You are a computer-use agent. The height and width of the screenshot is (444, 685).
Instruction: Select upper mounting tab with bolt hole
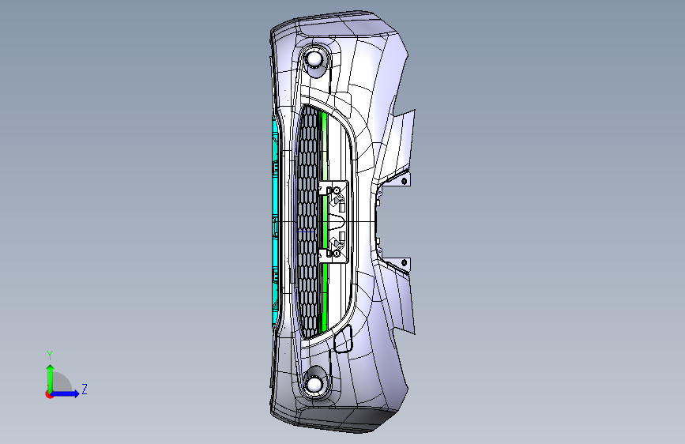pyautogui.click(x=402, y=179)
